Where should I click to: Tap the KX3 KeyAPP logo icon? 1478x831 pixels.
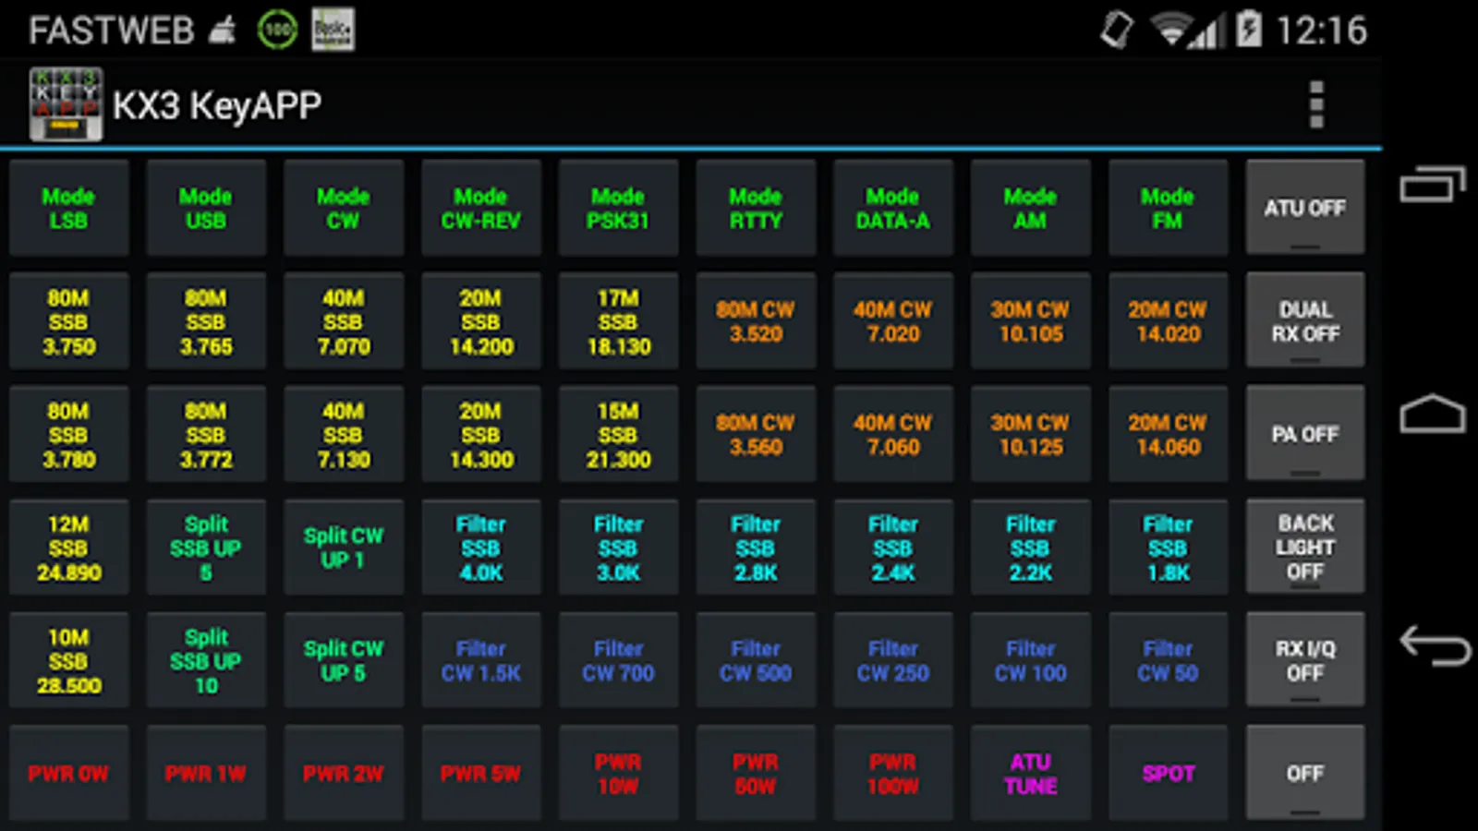66,104
